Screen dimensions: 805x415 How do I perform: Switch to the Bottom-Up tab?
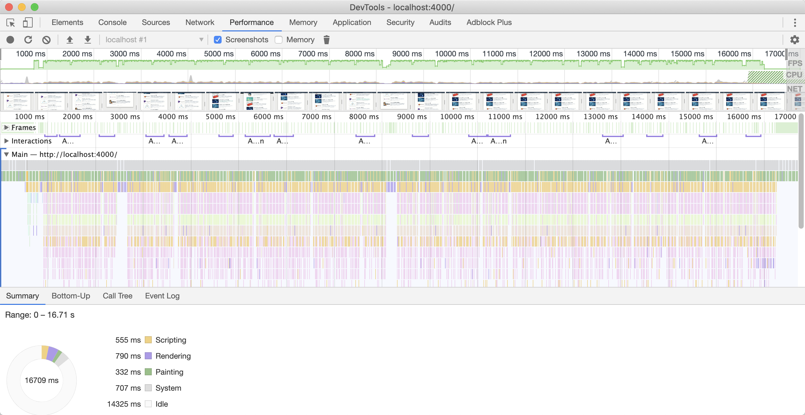(x=71, y=296)
